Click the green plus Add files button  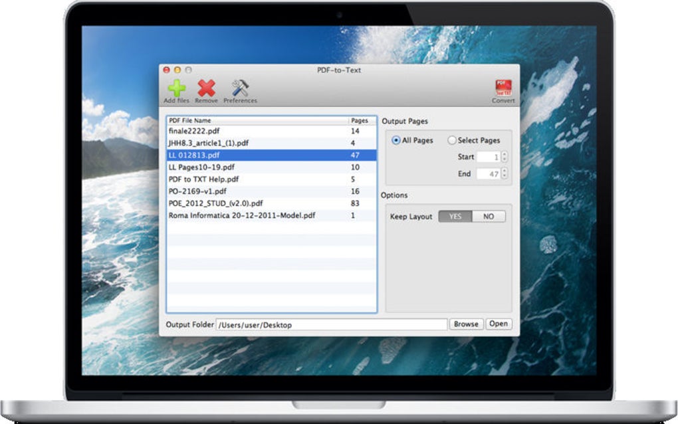click(x=176, y=88)
